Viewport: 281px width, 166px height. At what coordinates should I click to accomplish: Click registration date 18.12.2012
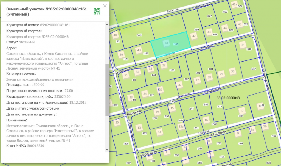(78, 103)
